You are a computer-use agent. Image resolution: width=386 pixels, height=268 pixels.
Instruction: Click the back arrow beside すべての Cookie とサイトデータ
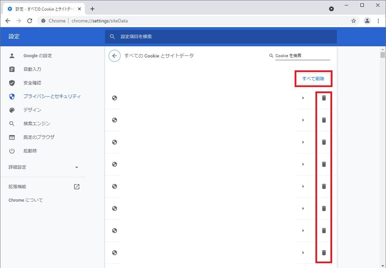click(x=115, y=56)
